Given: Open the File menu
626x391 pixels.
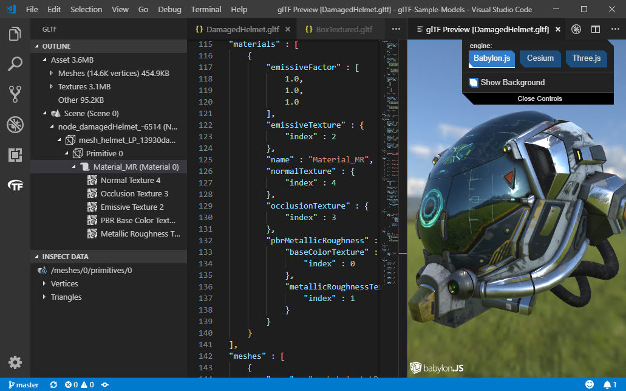Looking at the screenshot, I should (32, 9).
